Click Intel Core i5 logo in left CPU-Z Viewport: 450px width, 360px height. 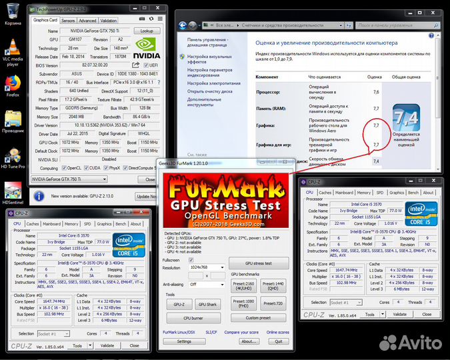[129, 245]
